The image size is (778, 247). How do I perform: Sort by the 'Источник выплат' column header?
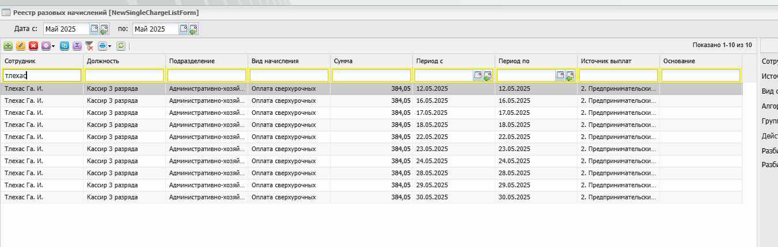coord(618,61)
